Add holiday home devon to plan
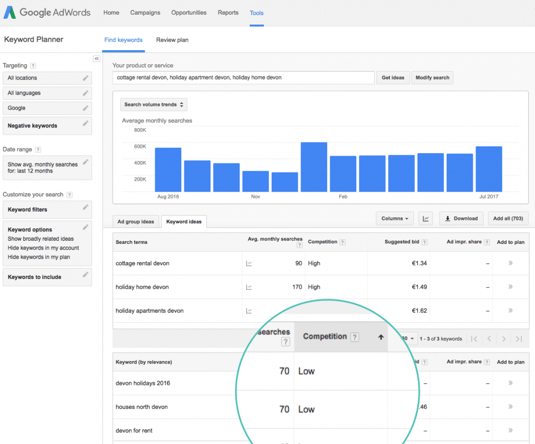The width and height of the screenshot is (535, 444). (510, 287)
